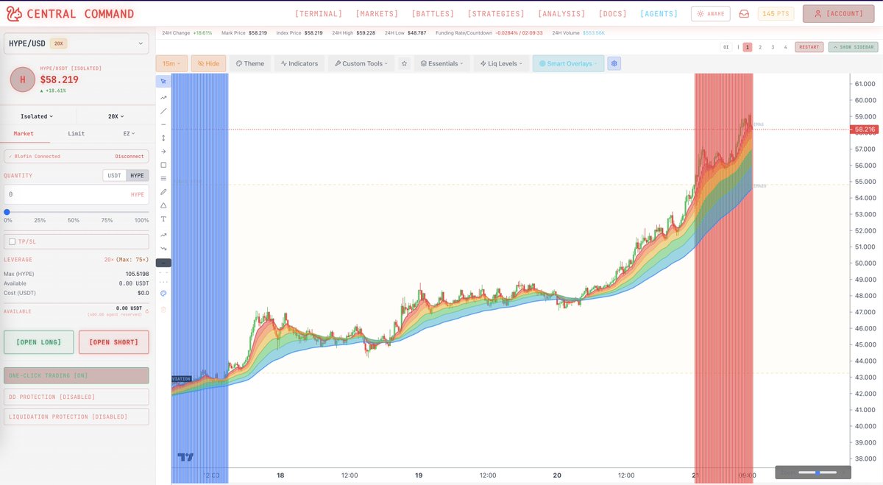
Task: Expand the Smart Overlays dropdown
Action: pos(568,63)
